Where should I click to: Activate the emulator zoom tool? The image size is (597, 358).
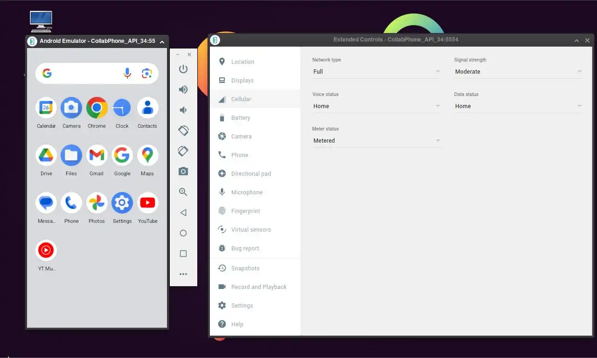(183, 192)
